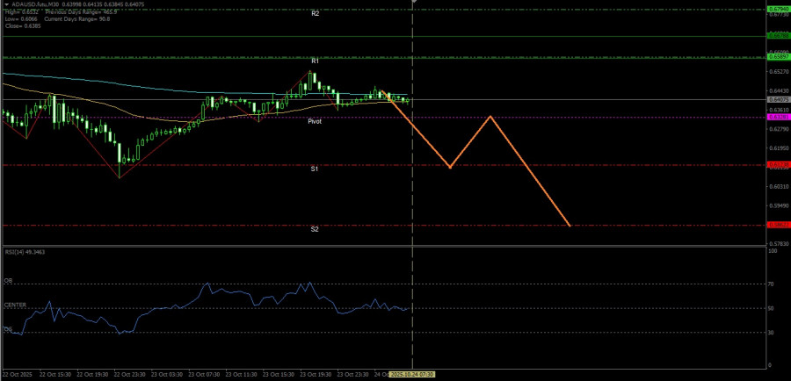The height and width of the screenshot is (381, 791).
Task: Click the OB overbought level label in RSI
Action: (x=8, y=281)
